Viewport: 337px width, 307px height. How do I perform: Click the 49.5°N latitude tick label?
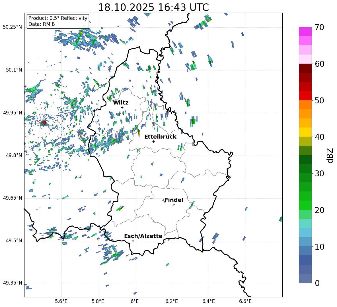pyautogui.click(x=14, y=241)
